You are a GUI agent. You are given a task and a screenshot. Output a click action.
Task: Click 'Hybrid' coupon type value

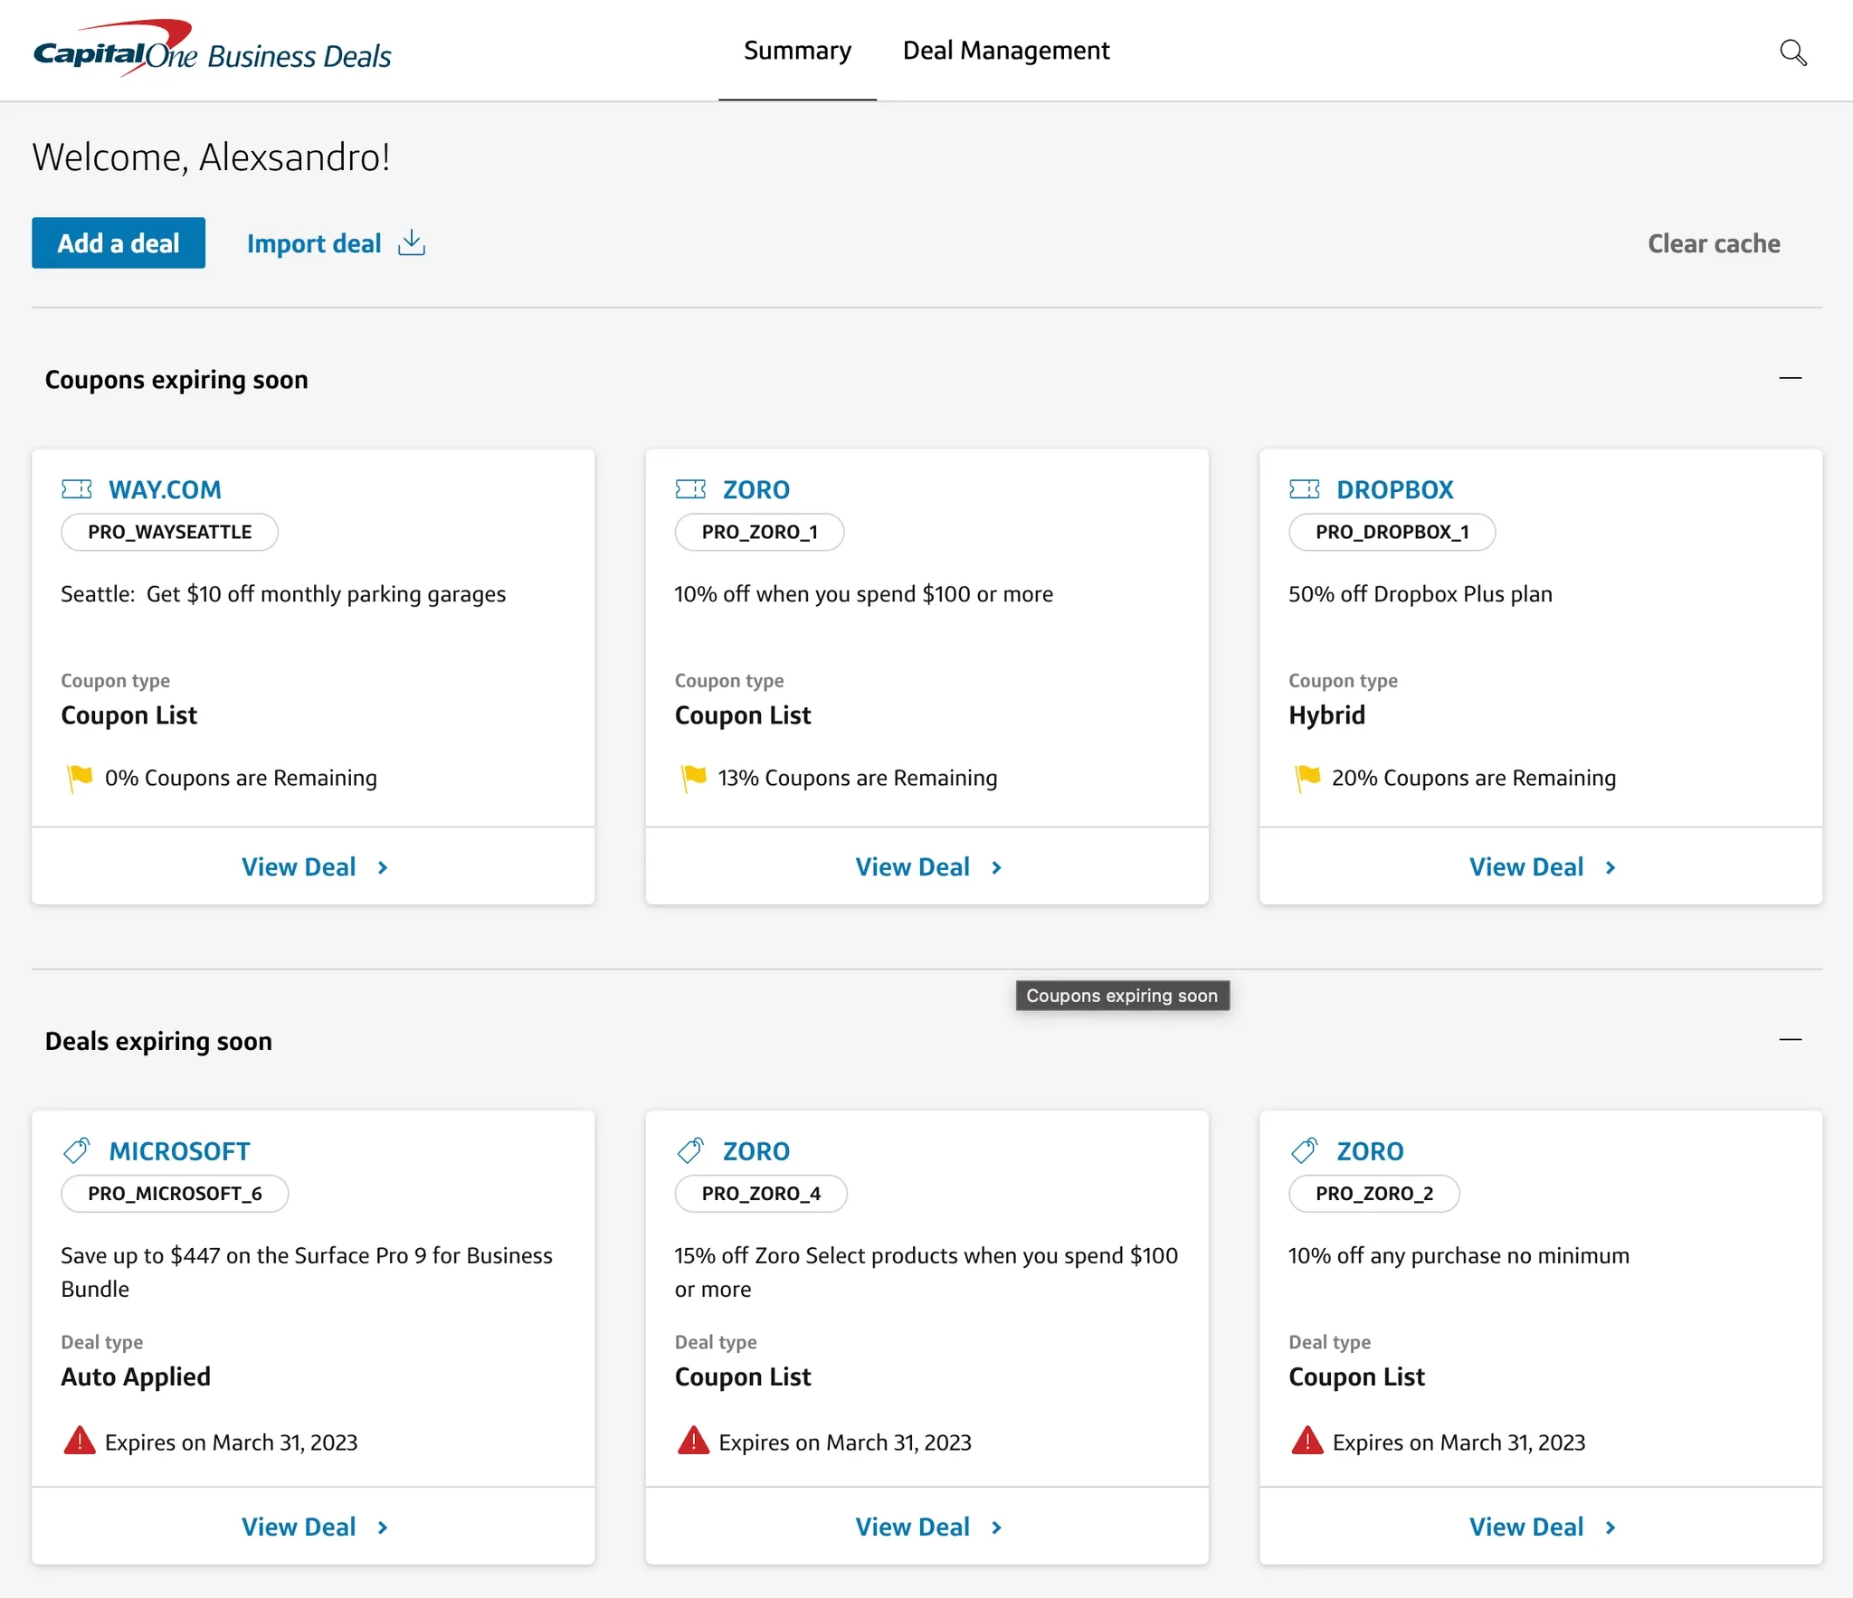pyautogui.click(x=1326, y=714)
